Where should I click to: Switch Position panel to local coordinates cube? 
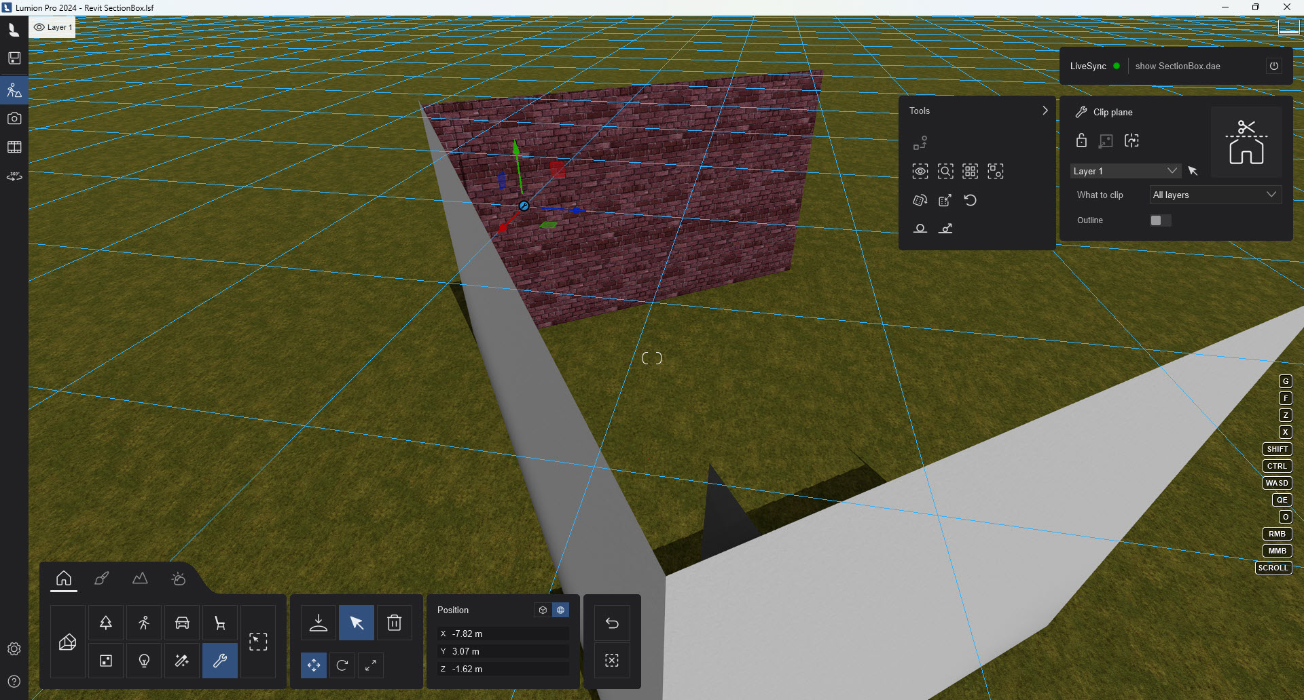pyautogui.click(x=542, y=610)
